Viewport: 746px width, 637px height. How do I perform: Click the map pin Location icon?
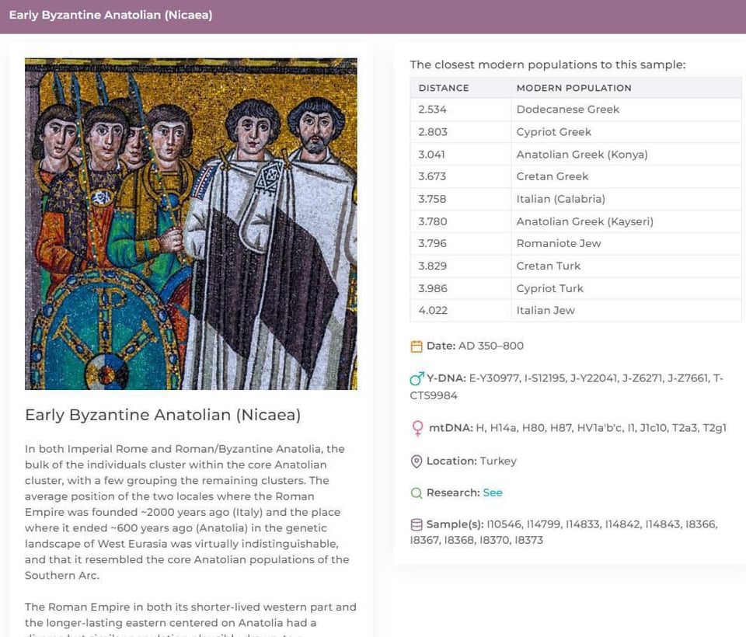click(417, 461)
